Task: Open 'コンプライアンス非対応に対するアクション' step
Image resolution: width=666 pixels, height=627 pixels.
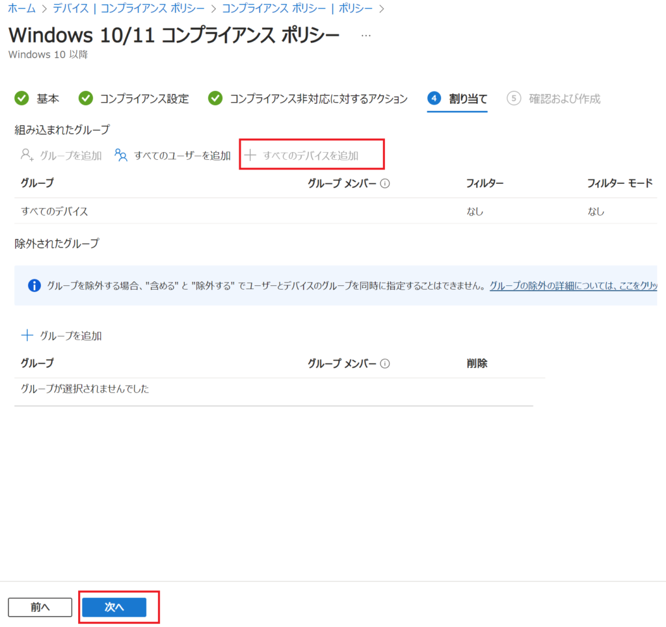Action: [x=308, y=99]
